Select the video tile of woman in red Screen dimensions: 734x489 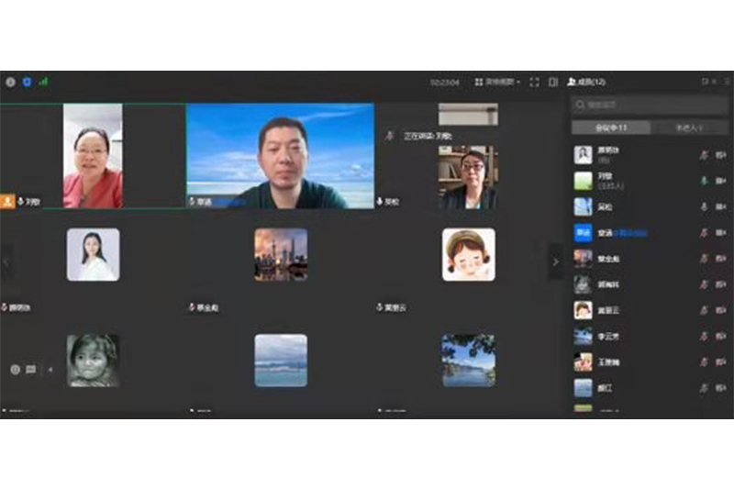(93, 156)
